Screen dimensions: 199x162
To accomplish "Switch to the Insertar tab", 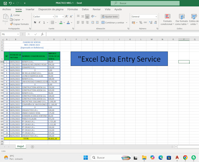I will (30, 9).
